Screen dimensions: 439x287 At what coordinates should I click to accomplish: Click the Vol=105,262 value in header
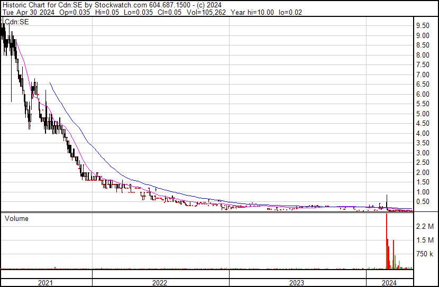coord(206,13)
